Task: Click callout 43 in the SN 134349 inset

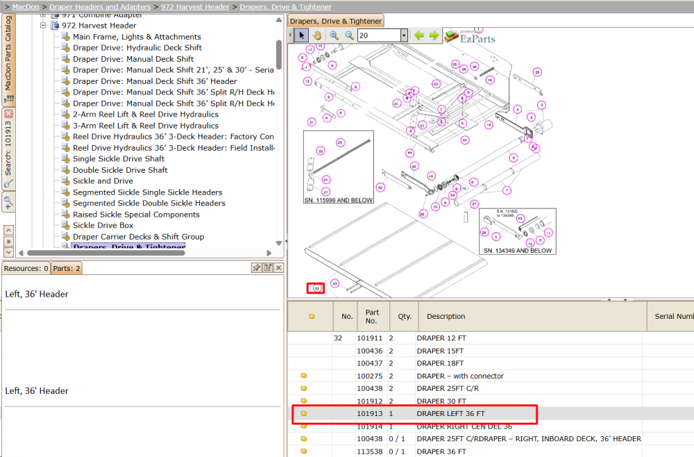Action: click(x=520, y=218)
